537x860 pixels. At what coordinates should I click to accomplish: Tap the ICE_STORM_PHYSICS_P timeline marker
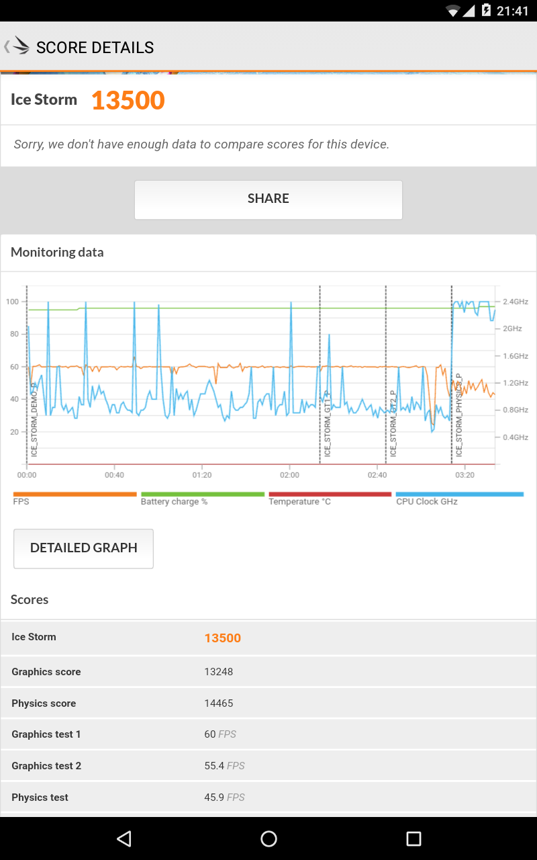click(x=459, y=415)
